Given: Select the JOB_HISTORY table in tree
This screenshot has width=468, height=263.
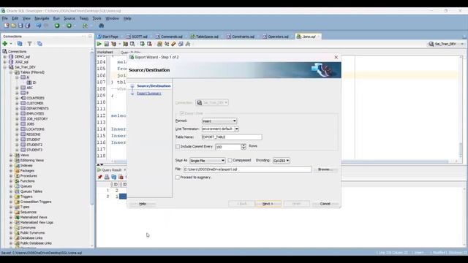Looking at the screenshot, I should 37,119.
